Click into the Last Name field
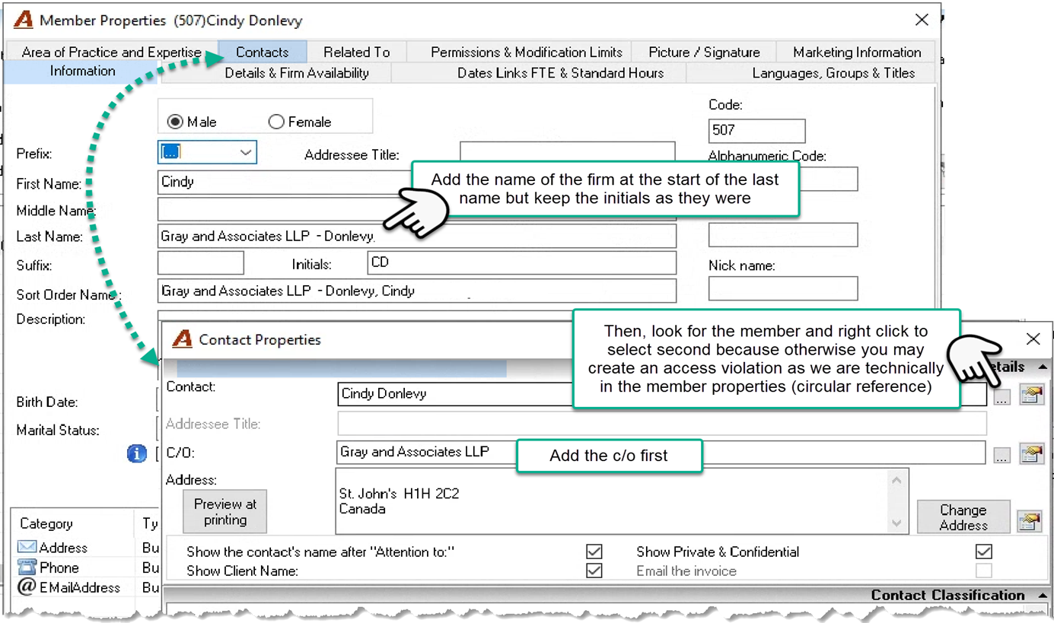 417,236
